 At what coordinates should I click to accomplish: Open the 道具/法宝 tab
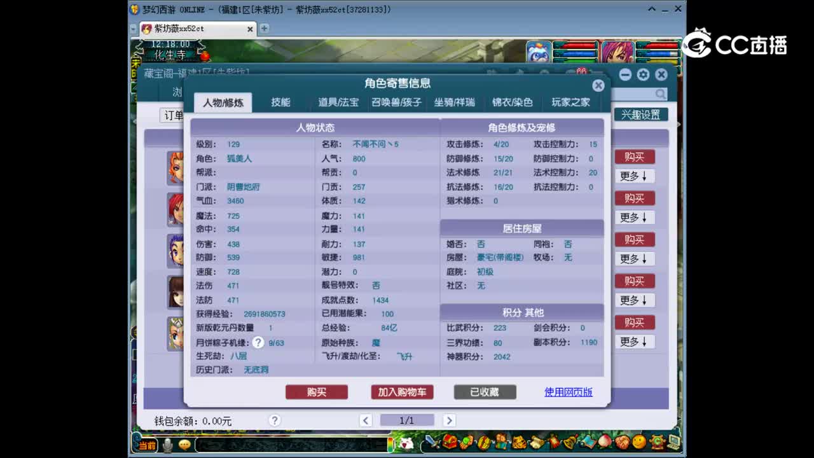click(x=338, y=102)
